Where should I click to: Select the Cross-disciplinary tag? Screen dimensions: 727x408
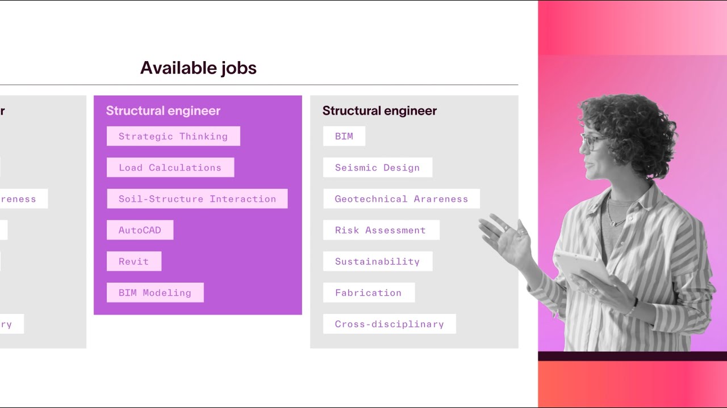coord(390,324)
